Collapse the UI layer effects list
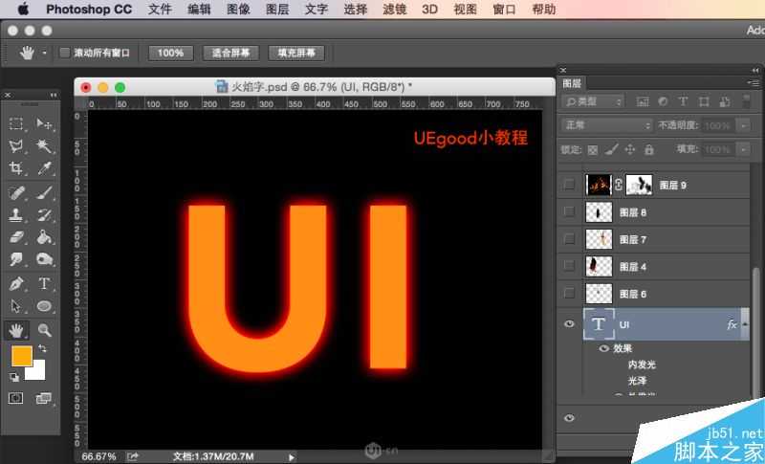This screenshot has height=464, width=765. 746,325
